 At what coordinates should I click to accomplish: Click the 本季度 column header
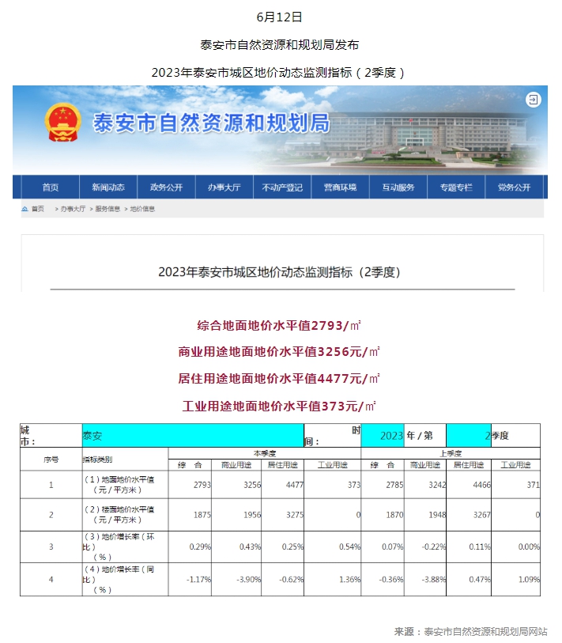264,453
